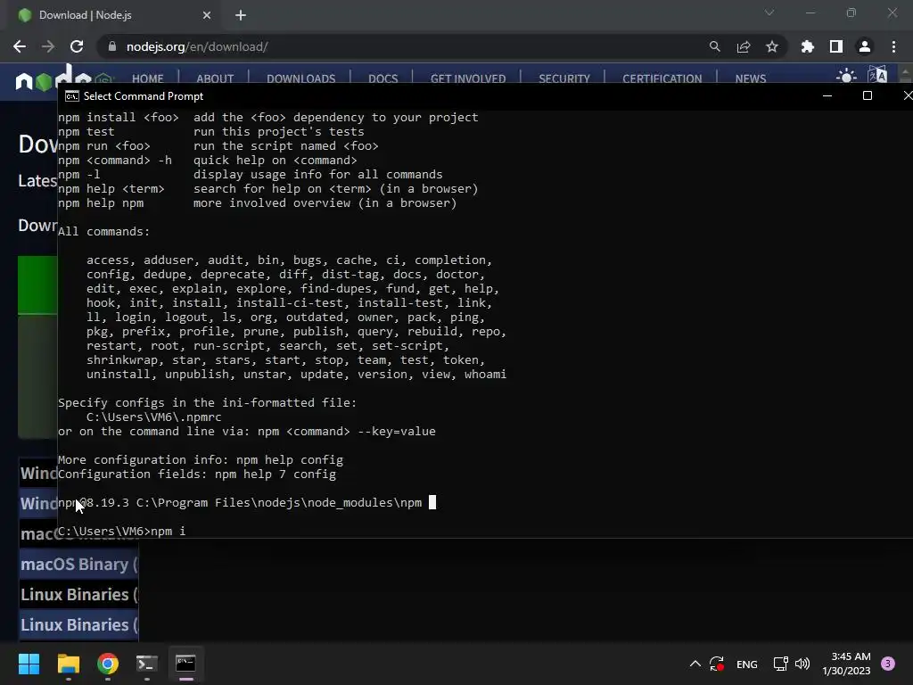Toggle dark mode sun icon on Node.js site

point(846,76)
